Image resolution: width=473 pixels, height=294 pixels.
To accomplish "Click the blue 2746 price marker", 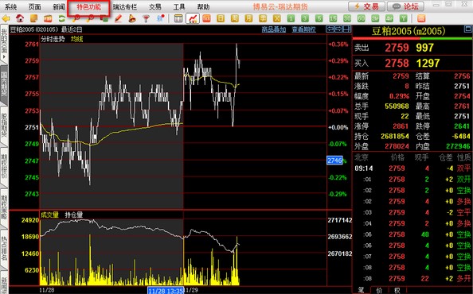I will pyautogui.click(x=334, y=161).
